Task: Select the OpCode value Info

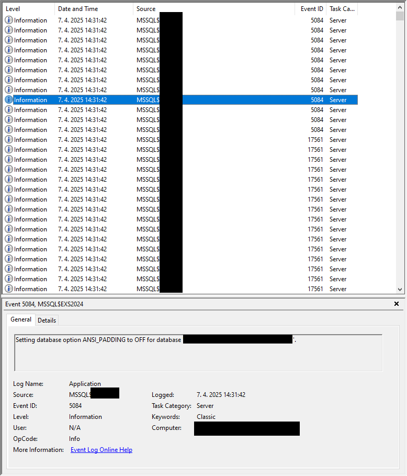Action: tap(74, 439)
